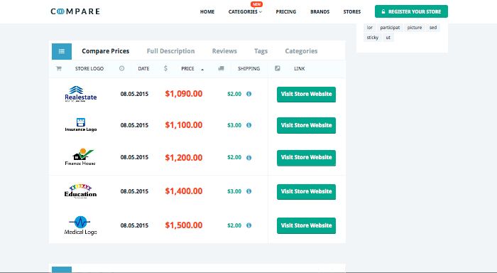Open the BRANDS page
This screenshot has height=273, width=497.
pos(319,12)
